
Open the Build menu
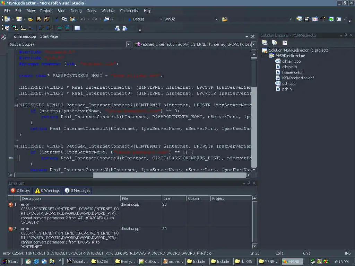61,11
